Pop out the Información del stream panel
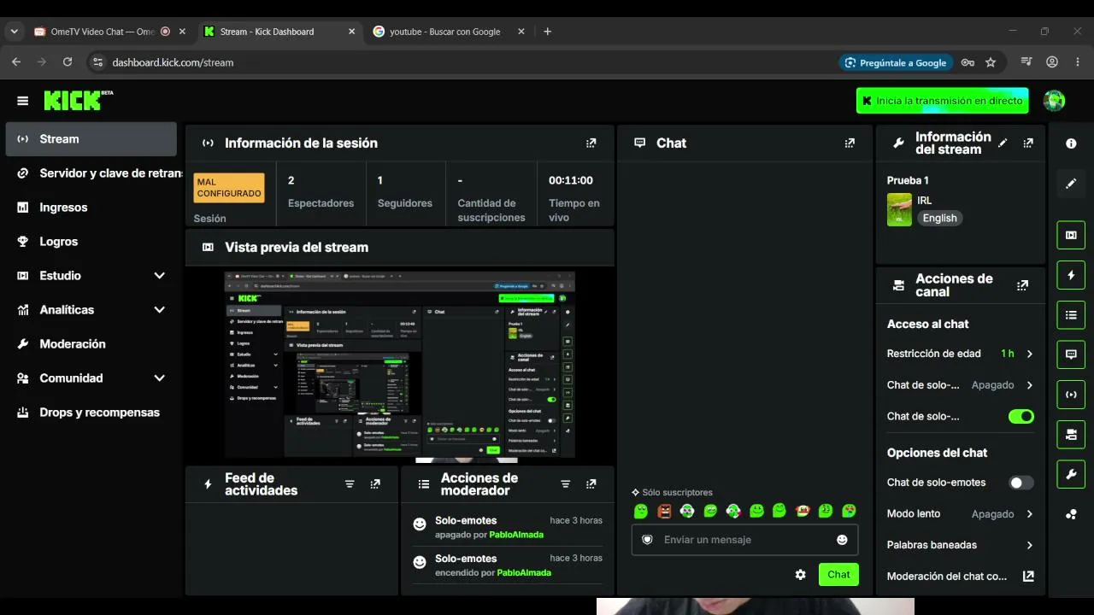The height and width of the screenshot is (615, 1094). (1028, 143)
